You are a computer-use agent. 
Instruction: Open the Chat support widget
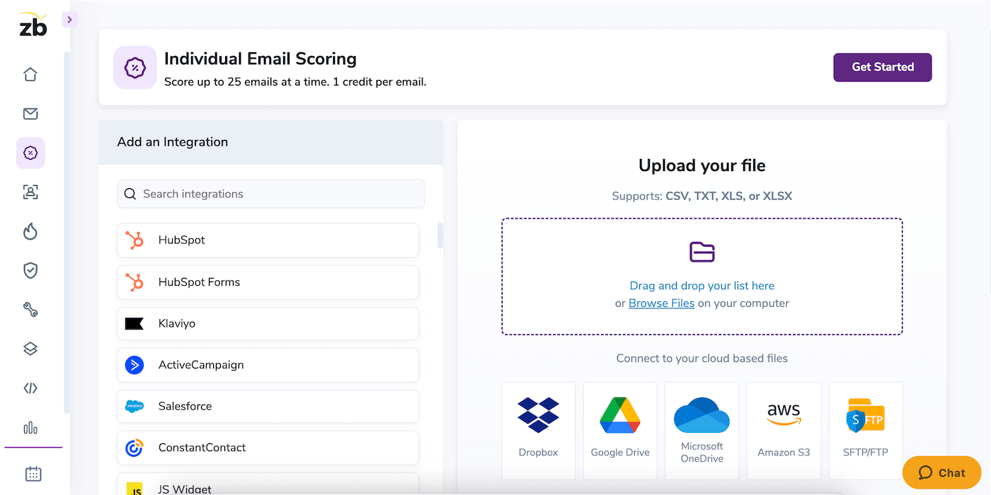coord(941,473)
